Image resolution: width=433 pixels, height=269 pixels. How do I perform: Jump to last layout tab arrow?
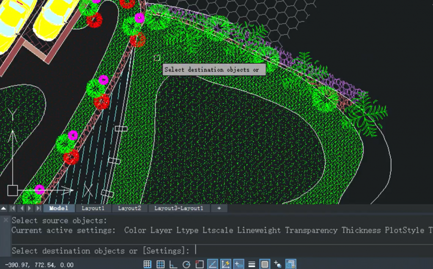38,208
